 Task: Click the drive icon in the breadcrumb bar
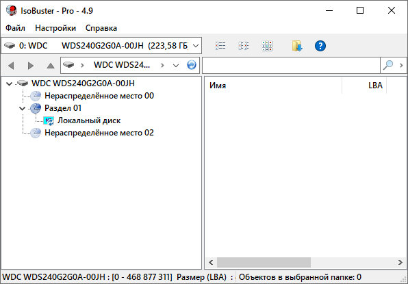tap(68, 65)
